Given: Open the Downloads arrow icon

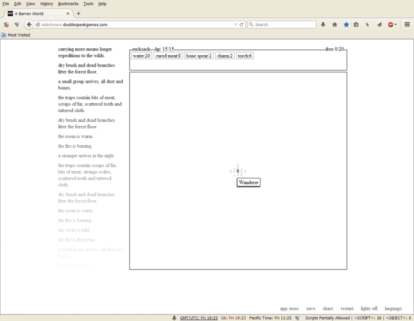Looking at the screenshot, I should coord(322,24).
